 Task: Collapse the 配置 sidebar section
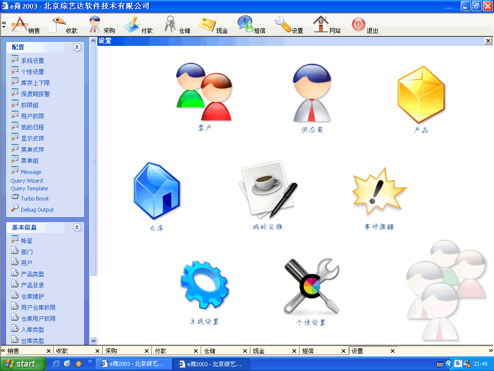[x=77, y=47]
